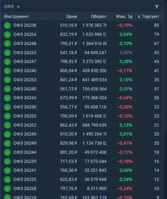Click the ОФЗ 26249 bond emblem icon
Screen dimensions: 167x199
coord(7,143)
